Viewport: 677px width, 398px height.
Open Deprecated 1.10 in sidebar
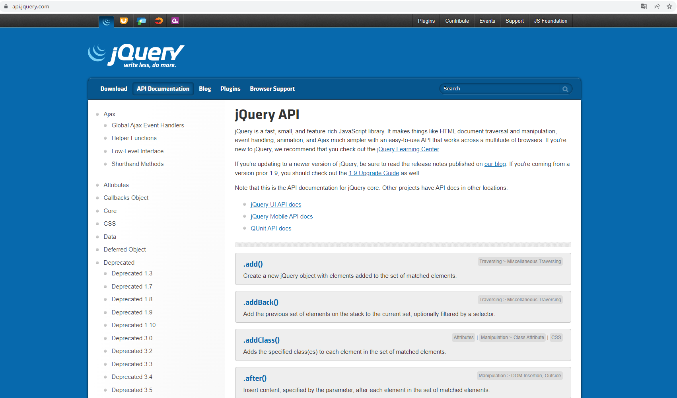click(134, 325)
